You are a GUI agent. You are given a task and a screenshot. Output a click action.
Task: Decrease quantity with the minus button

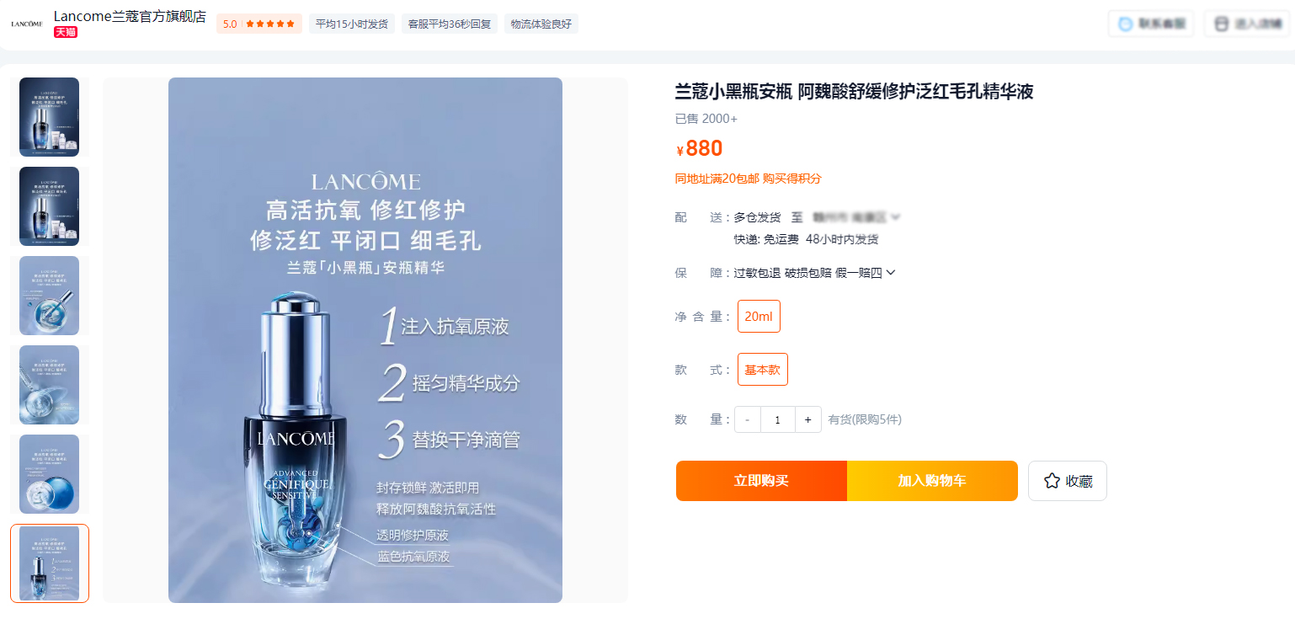click(748, 419)
